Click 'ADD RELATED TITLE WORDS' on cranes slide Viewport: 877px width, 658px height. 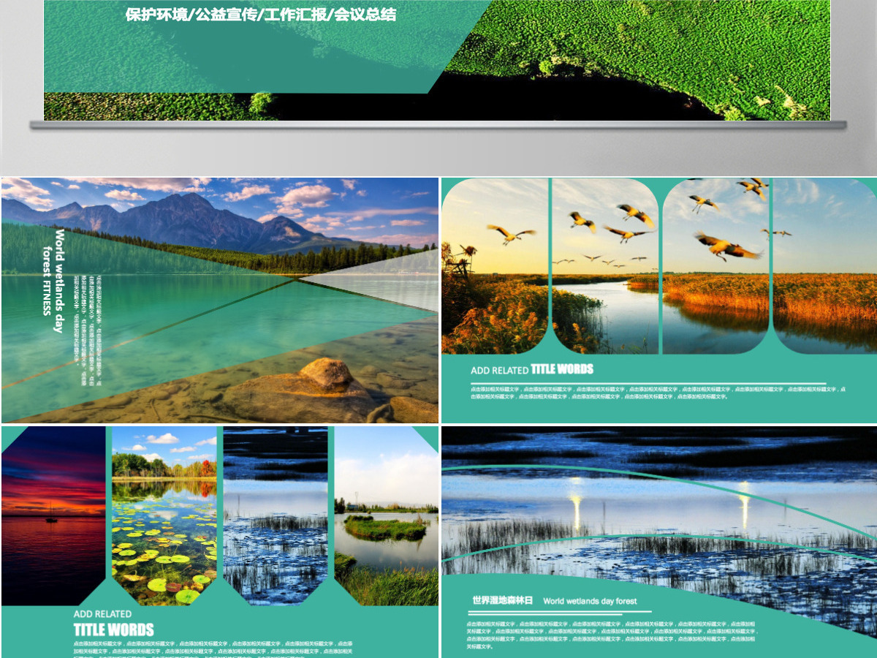532,369
